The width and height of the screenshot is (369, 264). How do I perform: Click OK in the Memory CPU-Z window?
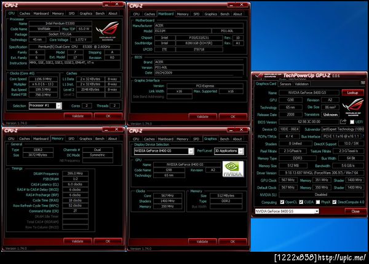(x=108, y=241)
